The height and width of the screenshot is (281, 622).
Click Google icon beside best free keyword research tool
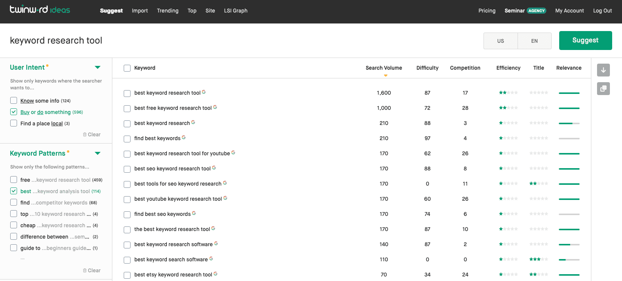tap(215, 107)
